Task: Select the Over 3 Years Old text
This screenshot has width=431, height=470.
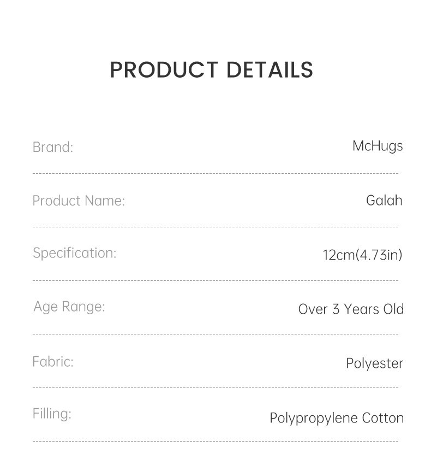Action: (351, 309)
